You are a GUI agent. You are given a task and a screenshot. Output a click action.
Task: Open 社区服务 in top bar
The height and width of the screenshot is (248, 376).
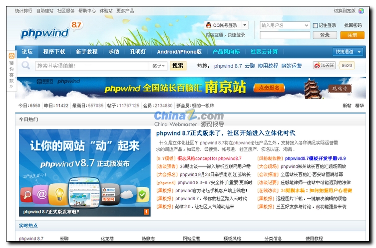point(66,11)
